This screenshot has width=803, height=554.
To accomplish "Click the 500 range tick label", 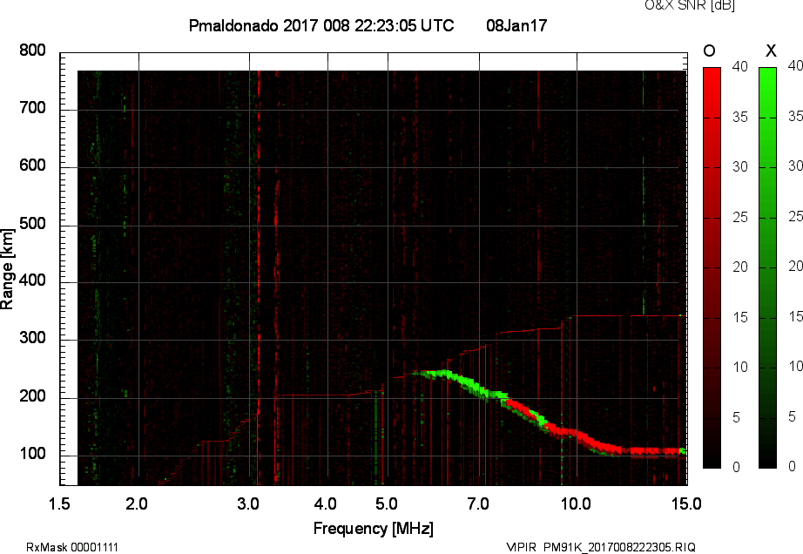I will tap(32, 224).
